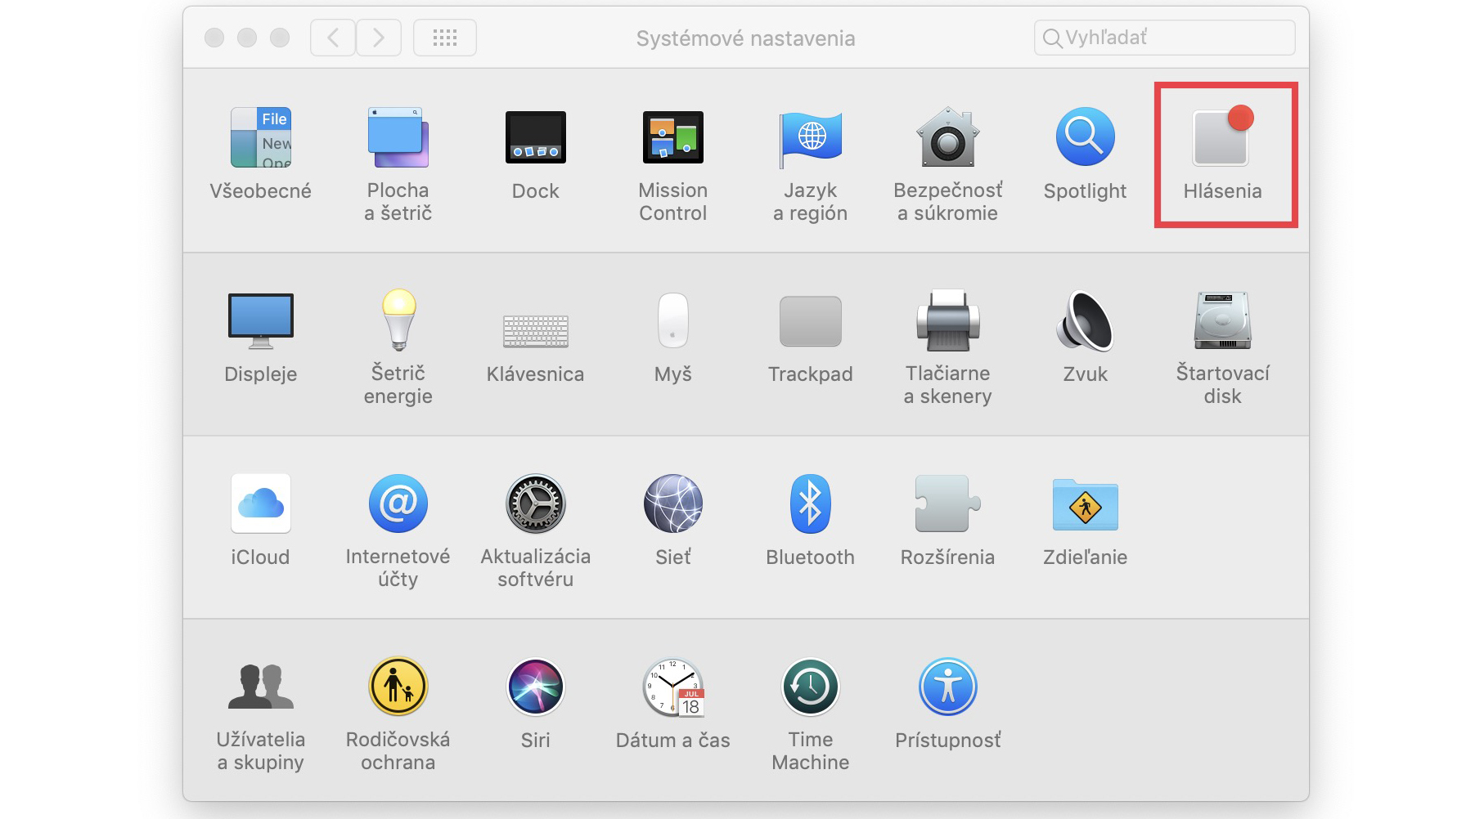Focus the Vyhľadať search field

(1164, 38)
